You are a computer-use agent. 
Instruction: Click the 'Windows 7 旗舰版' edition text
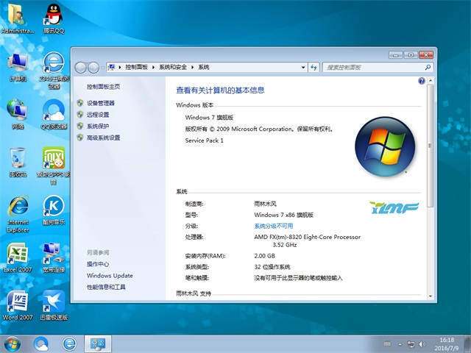209,118
